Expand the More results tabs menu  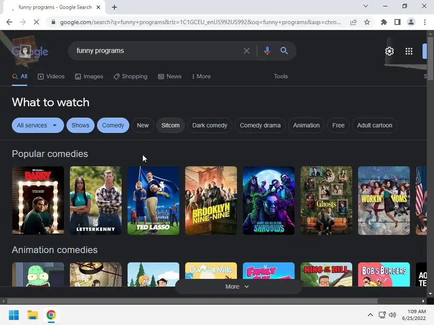tap(201, 77)
